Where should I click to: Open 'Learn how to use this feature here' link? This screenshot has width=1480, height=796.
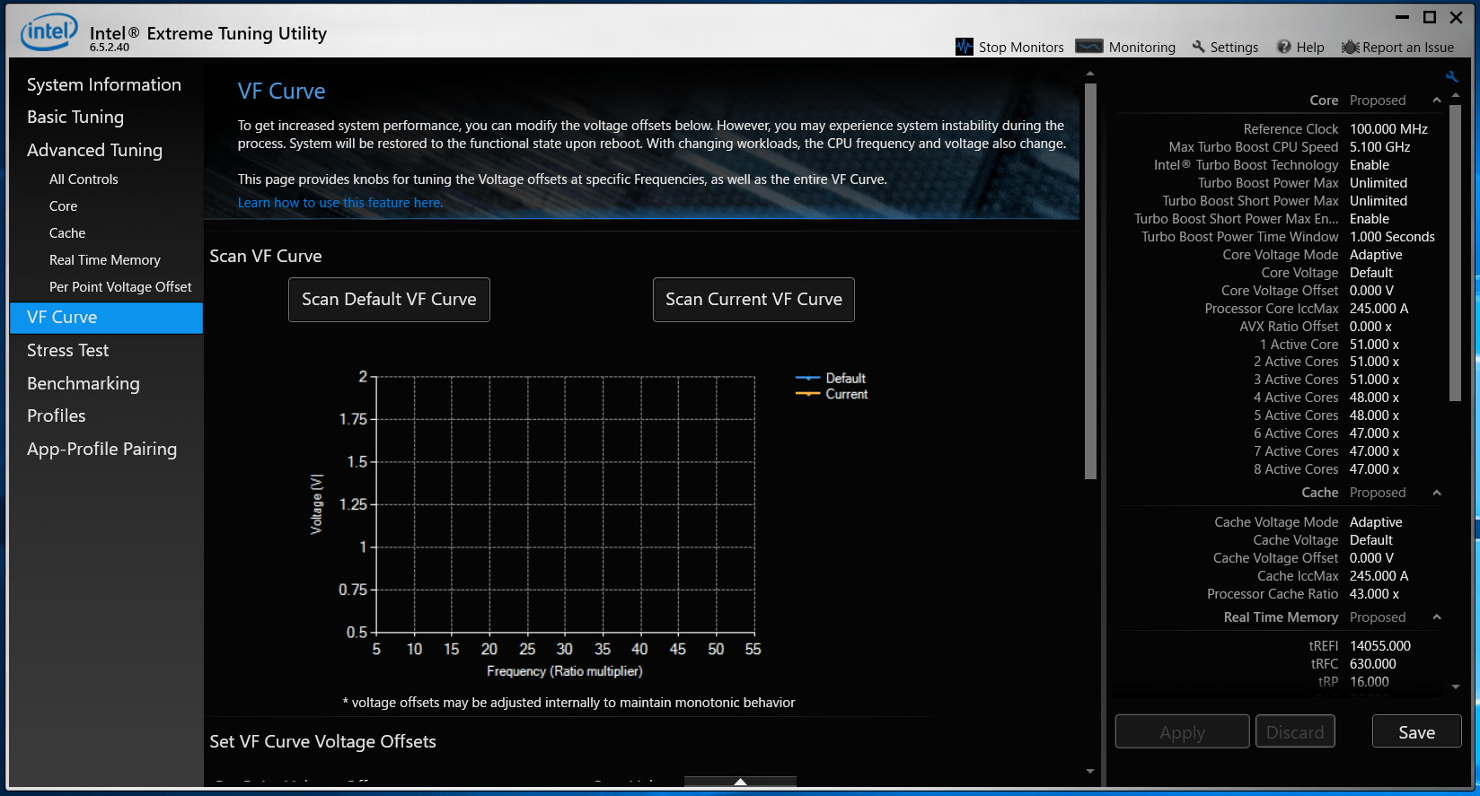tap(340, 203)
